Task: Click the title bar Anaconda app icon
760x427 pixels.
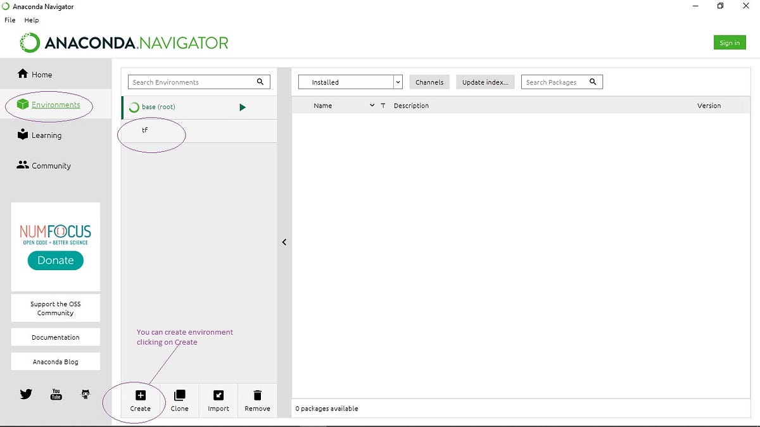Action: tap(6, 6)
